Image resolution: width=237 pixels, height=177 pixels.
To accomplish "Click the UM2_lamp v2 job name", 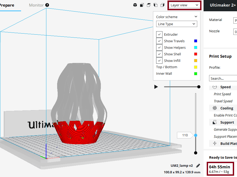I will tap(182, 166).
